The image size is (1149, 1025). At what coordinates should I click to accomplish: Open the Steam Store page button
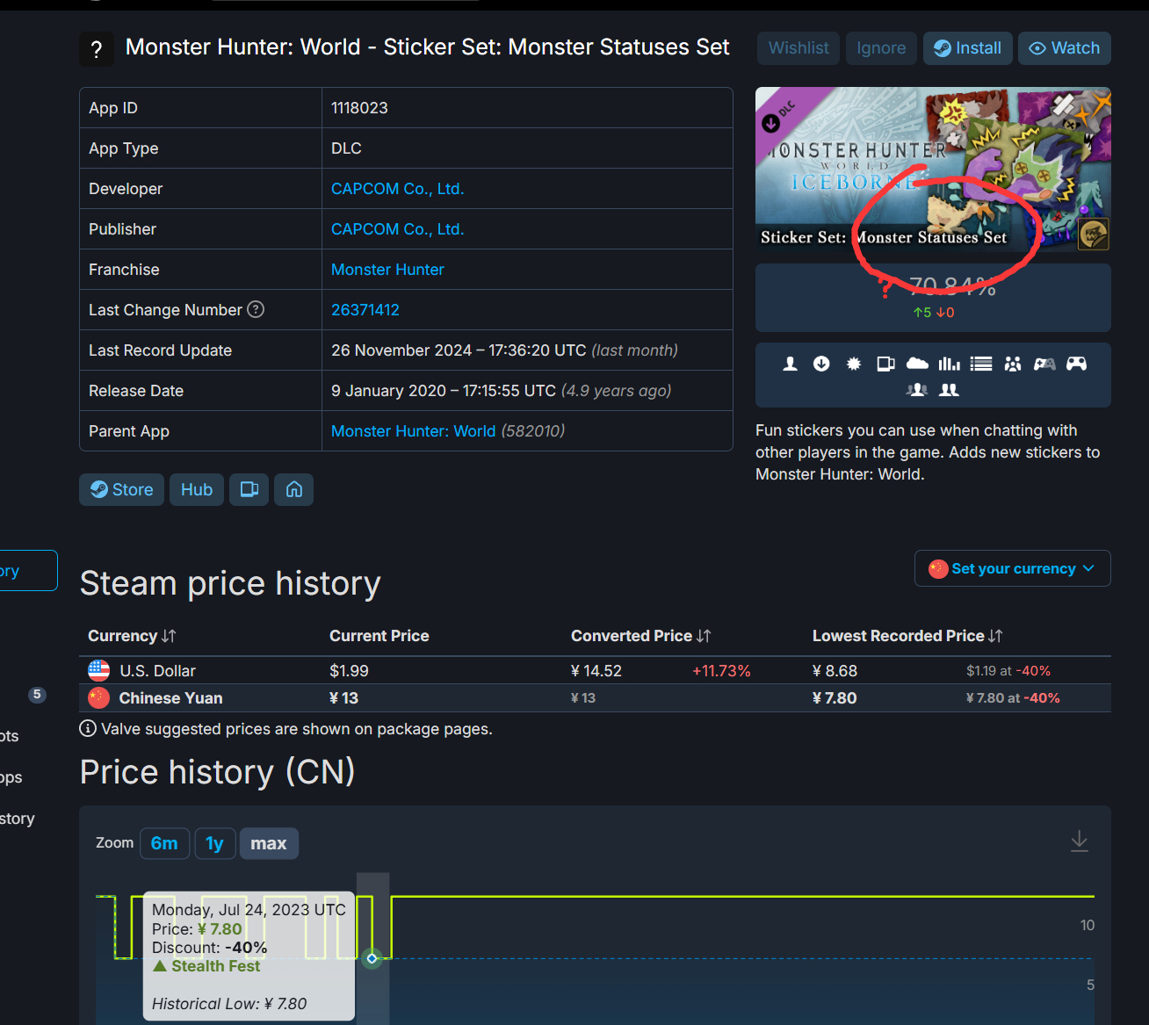tap(121, 489)
